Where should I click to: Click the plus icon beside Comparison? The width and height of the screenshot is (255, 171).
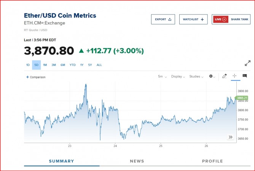click(27, 77)
